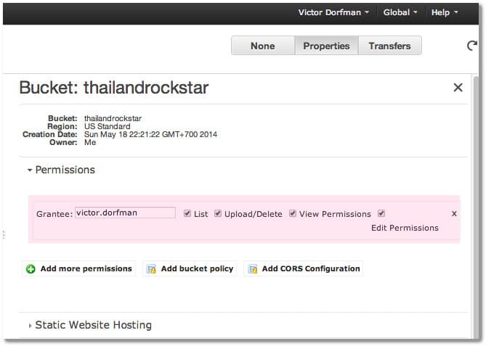Toggle the View Permissions checkbox

293,213
